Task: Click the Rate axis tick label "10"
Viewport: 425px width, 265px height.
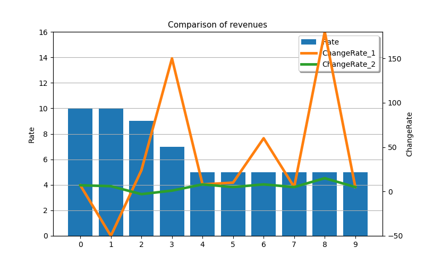Action: click(44, 109)
